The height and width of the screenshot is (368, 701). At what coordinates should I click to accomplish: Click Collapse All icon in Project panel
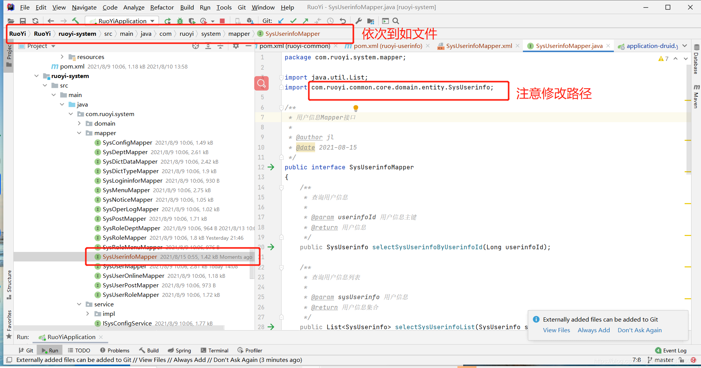[220, 46]
